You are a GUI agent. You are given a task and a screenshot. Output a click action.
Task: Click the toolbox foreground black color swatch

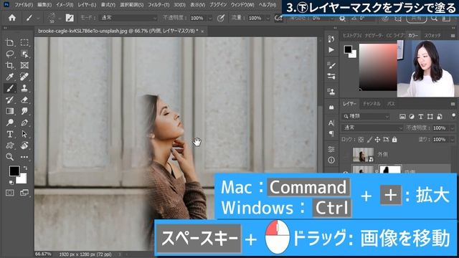pos(14,171)
